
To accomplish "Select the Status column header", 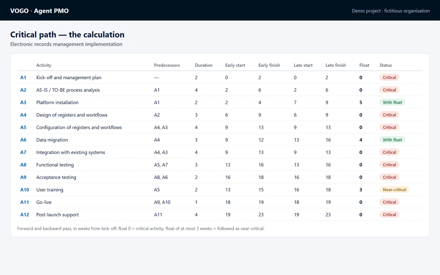I will coord(386,65).
